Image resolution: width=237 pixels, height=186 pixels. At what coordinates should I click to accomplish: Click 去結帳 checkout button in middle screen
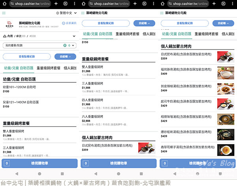click(x=144, y=23)
